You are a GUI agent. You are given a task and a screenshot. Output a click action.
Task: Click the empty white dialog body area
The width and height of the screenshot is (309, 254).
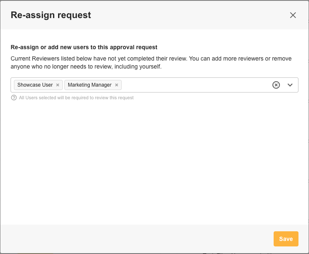[154, 164]
